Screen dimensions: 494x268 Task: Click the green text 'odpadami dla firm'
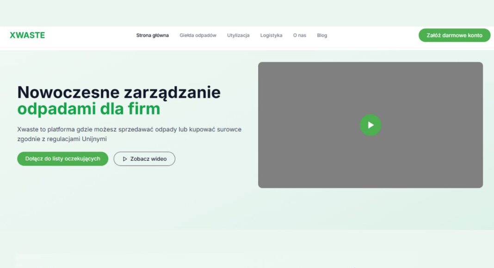89,109
